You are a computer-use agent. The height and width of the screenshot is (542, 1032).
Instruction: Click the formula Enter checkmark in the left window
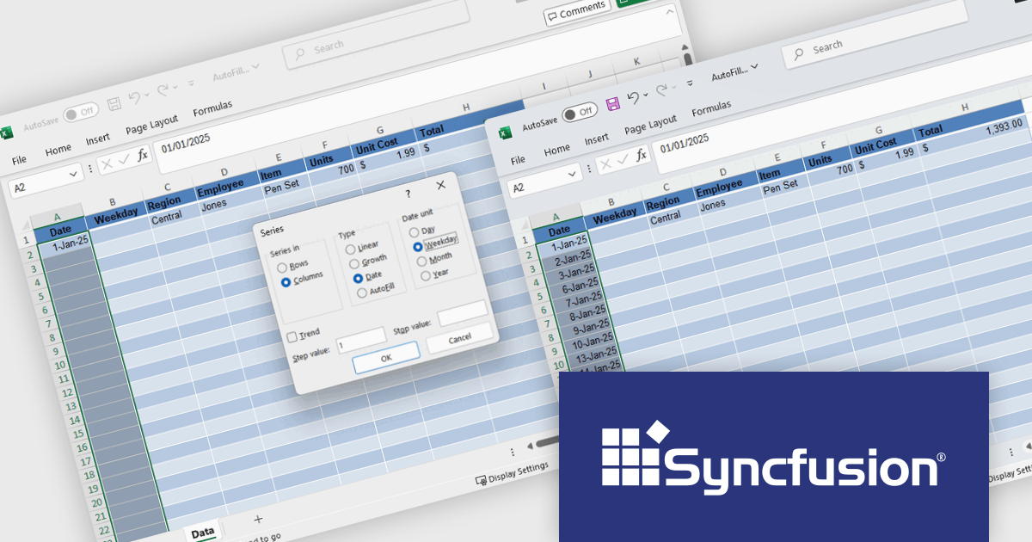click(124, 159)
